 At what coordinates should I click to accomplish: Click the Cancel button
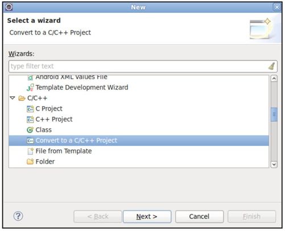[x=199, y=216]
